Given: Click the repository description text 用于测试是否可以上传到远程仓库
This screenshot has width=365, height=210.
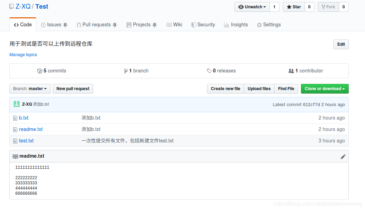Looking at the screenshot, I should [51, 44].
